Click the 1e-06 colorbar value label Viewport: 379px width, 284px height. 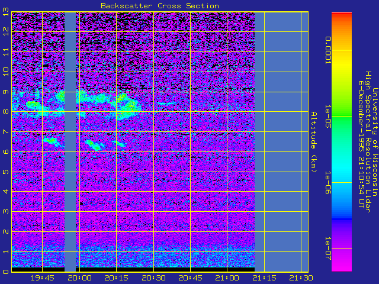tap(327, 183)
